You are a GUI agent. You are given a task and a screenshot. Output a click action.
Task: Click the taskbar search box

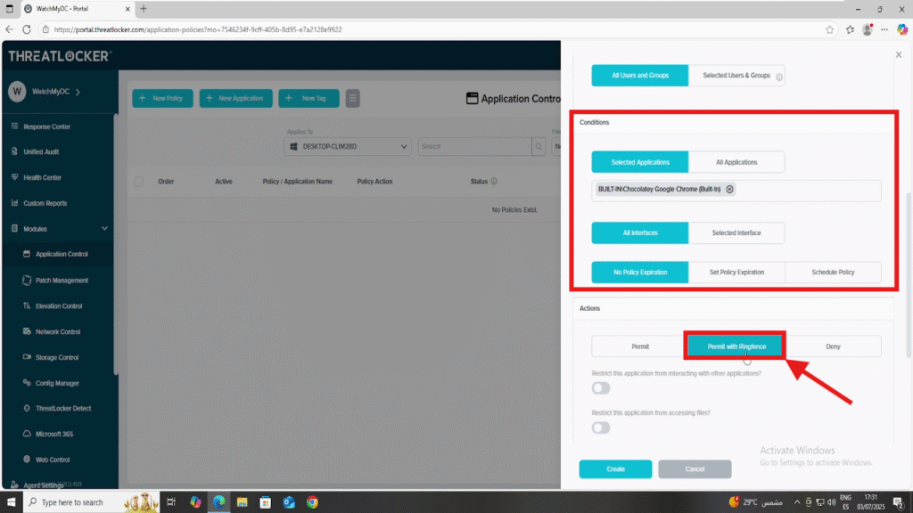90,502
